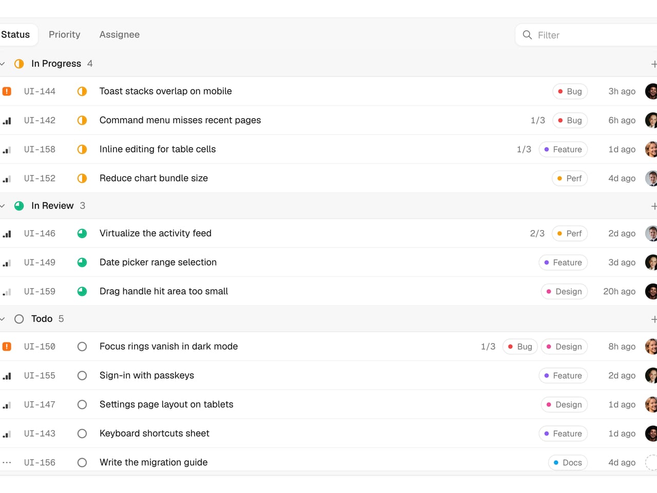Image resolution: width=657 pixels, height=493 pixels.
Task: Click the todo status circle for UI-143
Action: 82,433
